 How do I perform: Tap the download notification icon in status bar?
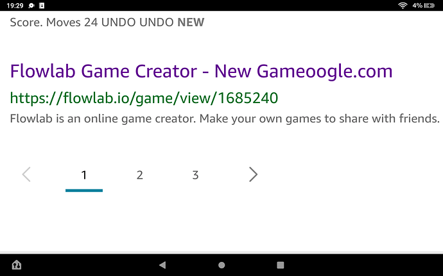coord(42,5)
